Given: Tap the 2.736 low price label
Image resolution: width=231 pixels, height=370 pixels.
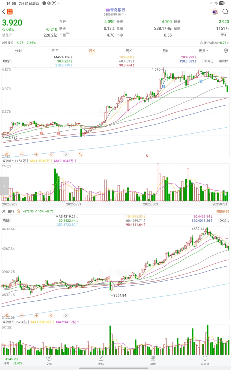Looking at the screenshot, I should point(10,137).
